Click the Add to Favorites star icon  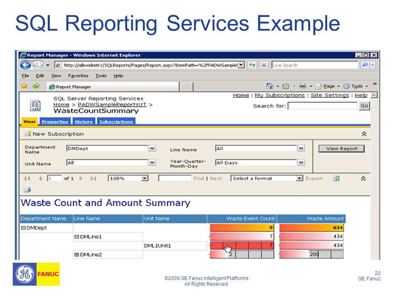(36, 86)
